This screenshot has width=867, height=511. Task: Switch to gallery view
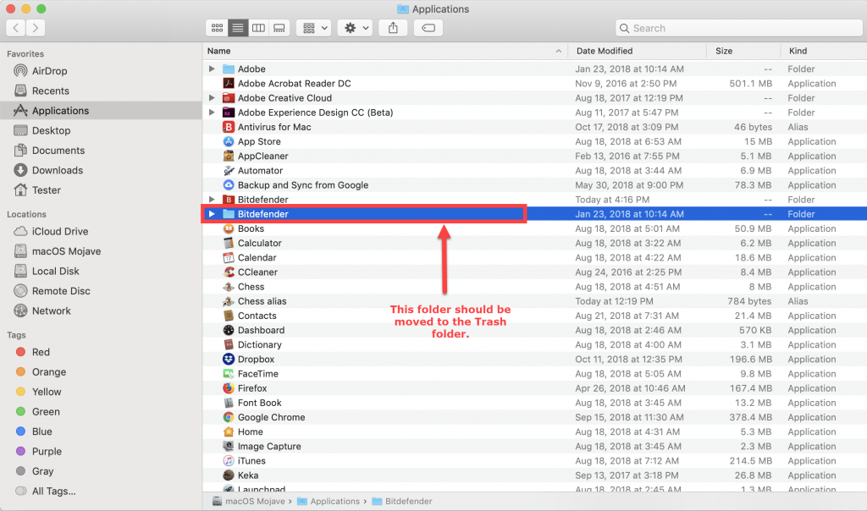click(x=279, y=28)
